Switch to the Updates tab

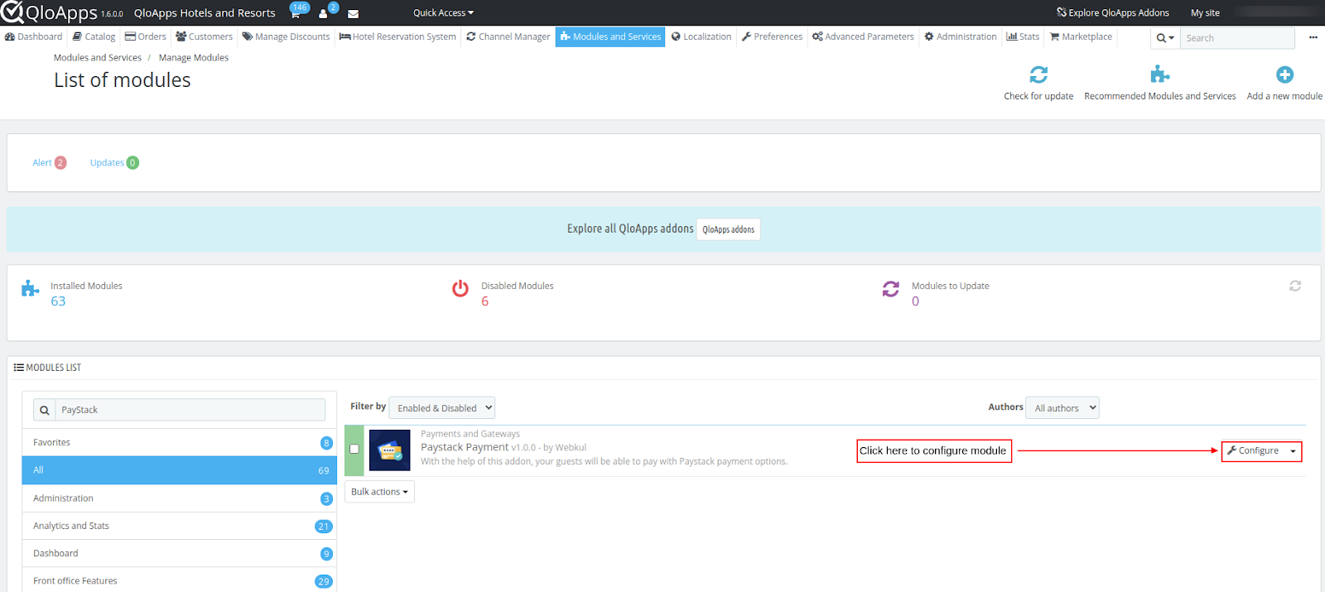click(114, 163)
